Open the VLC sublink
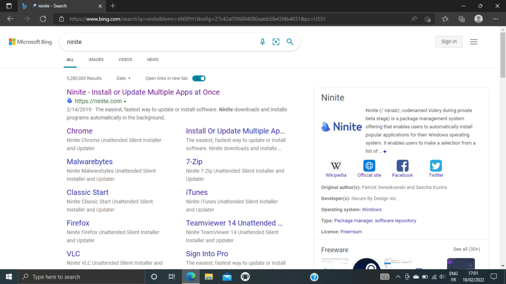Image resolution: width=506 pixels, height=284 pixels. point(73,254)
